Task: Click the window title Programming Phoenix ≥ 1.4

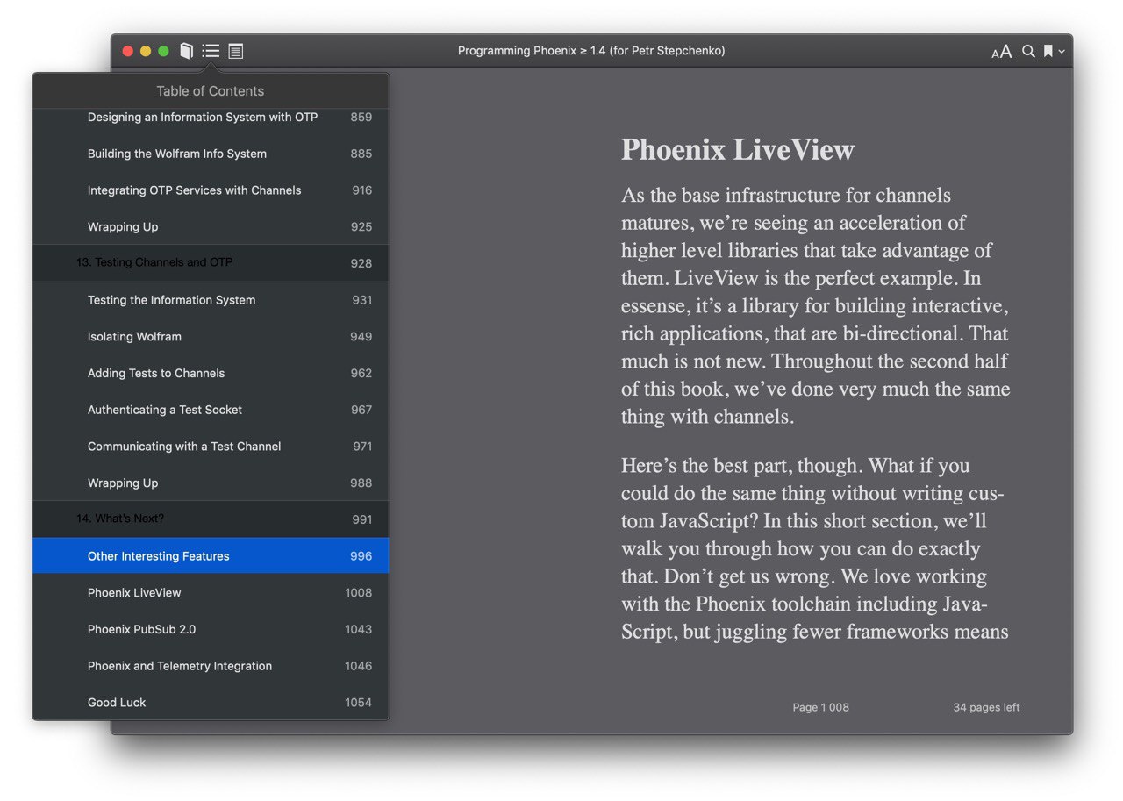Action: (x=591, y=51)
